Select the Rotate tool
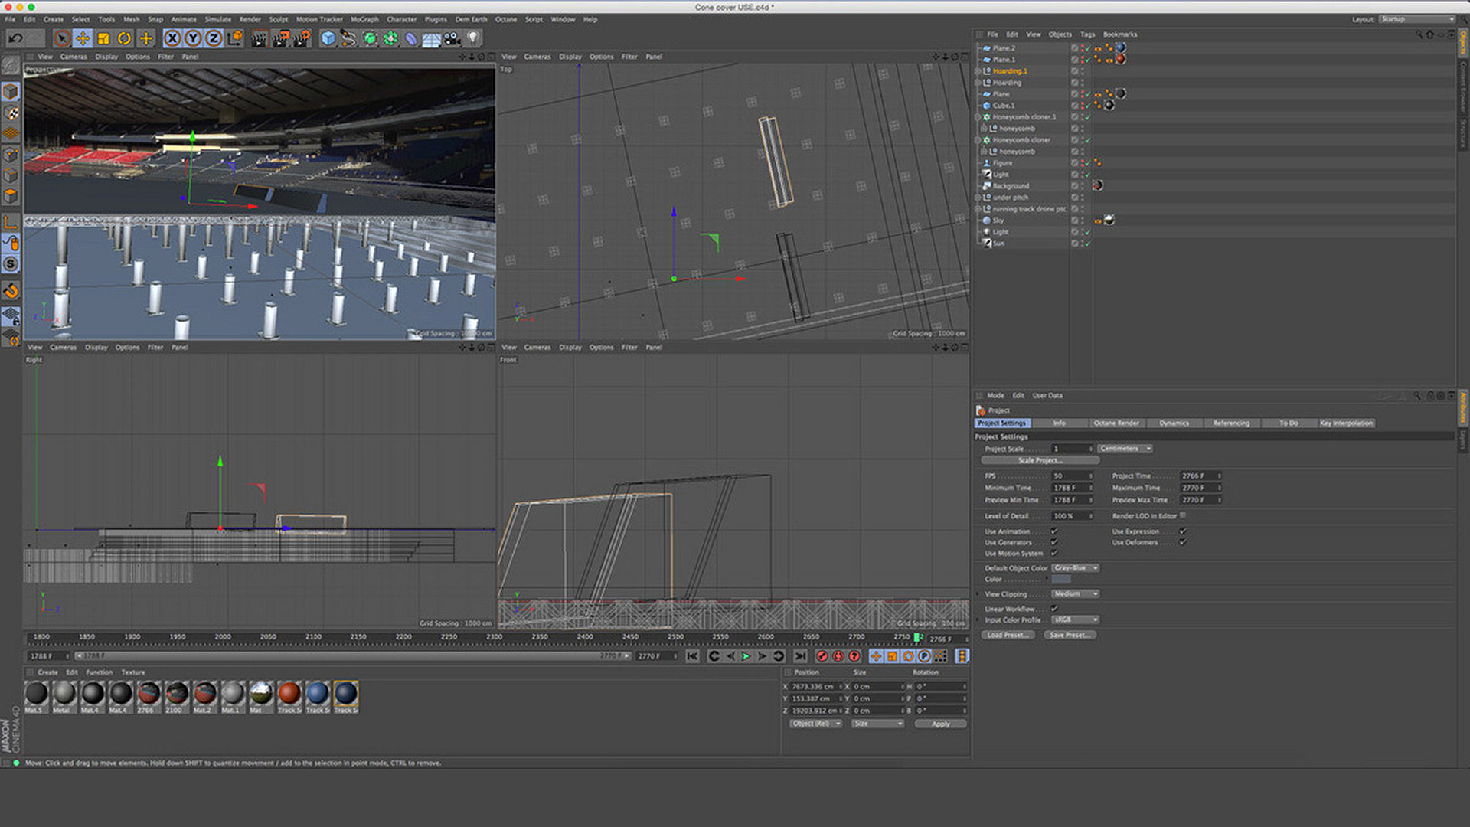The width and height of the screenshot is (1470, 827). coord(125,38)
